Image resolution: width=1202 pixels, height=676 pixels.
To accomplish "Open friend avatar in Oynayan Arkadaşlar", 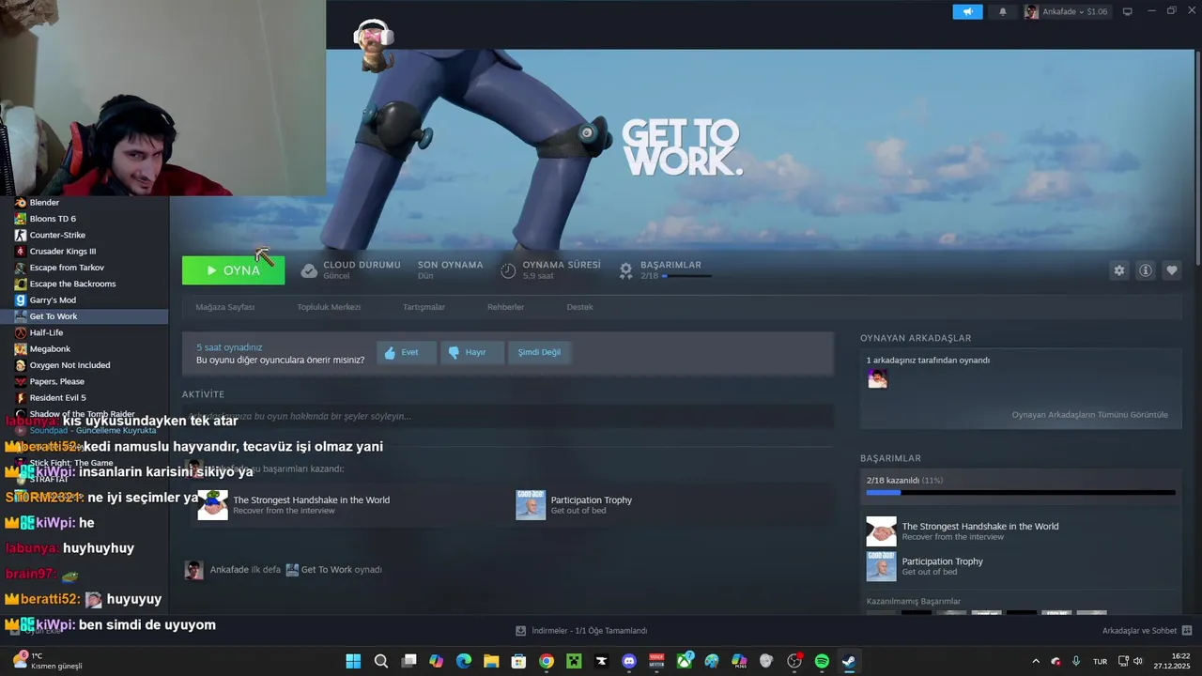I will pos(877,378).
